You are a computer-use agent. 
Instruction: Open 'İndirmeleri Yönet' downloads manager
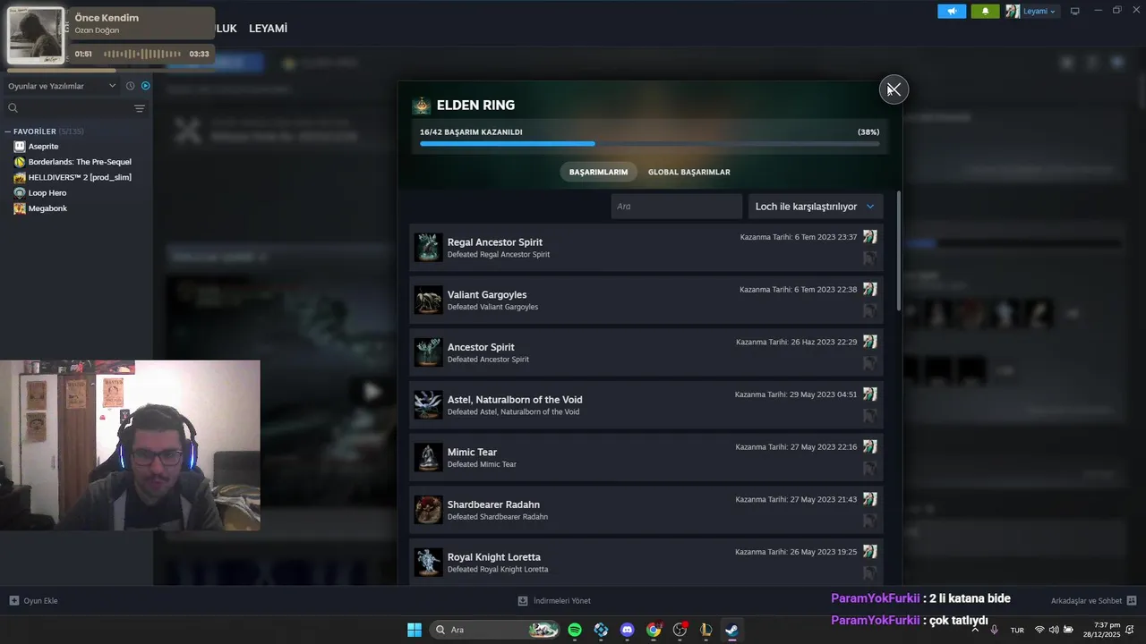coord(554,601)
